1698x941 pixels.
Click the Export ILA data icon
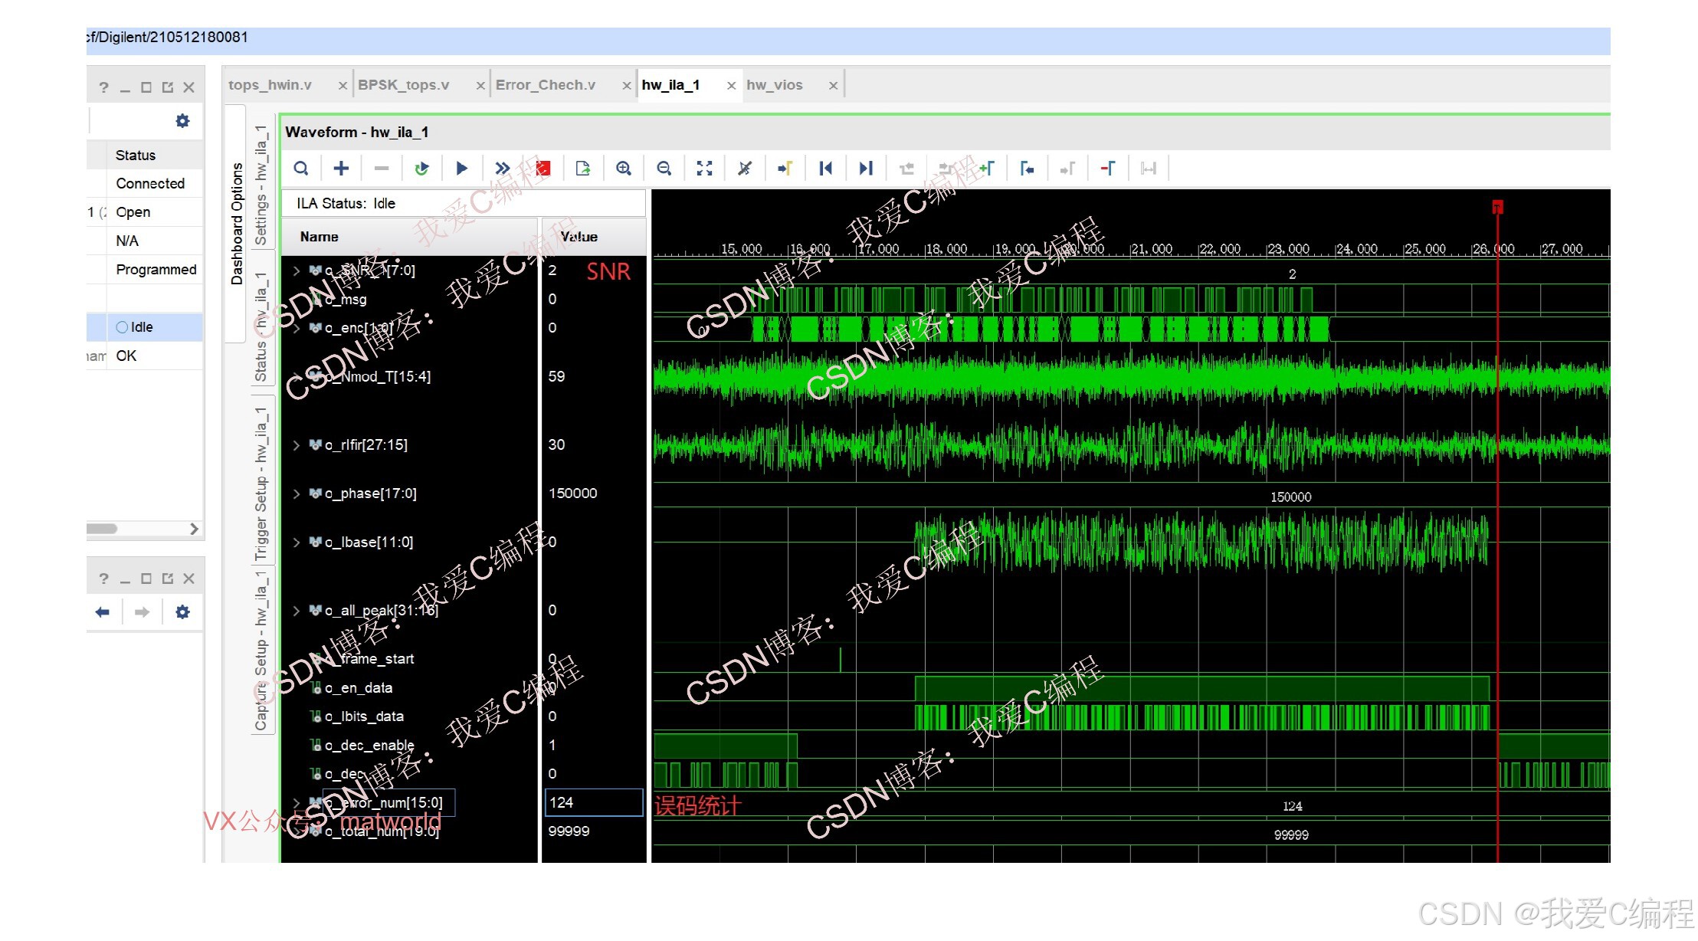pos(583,169)
